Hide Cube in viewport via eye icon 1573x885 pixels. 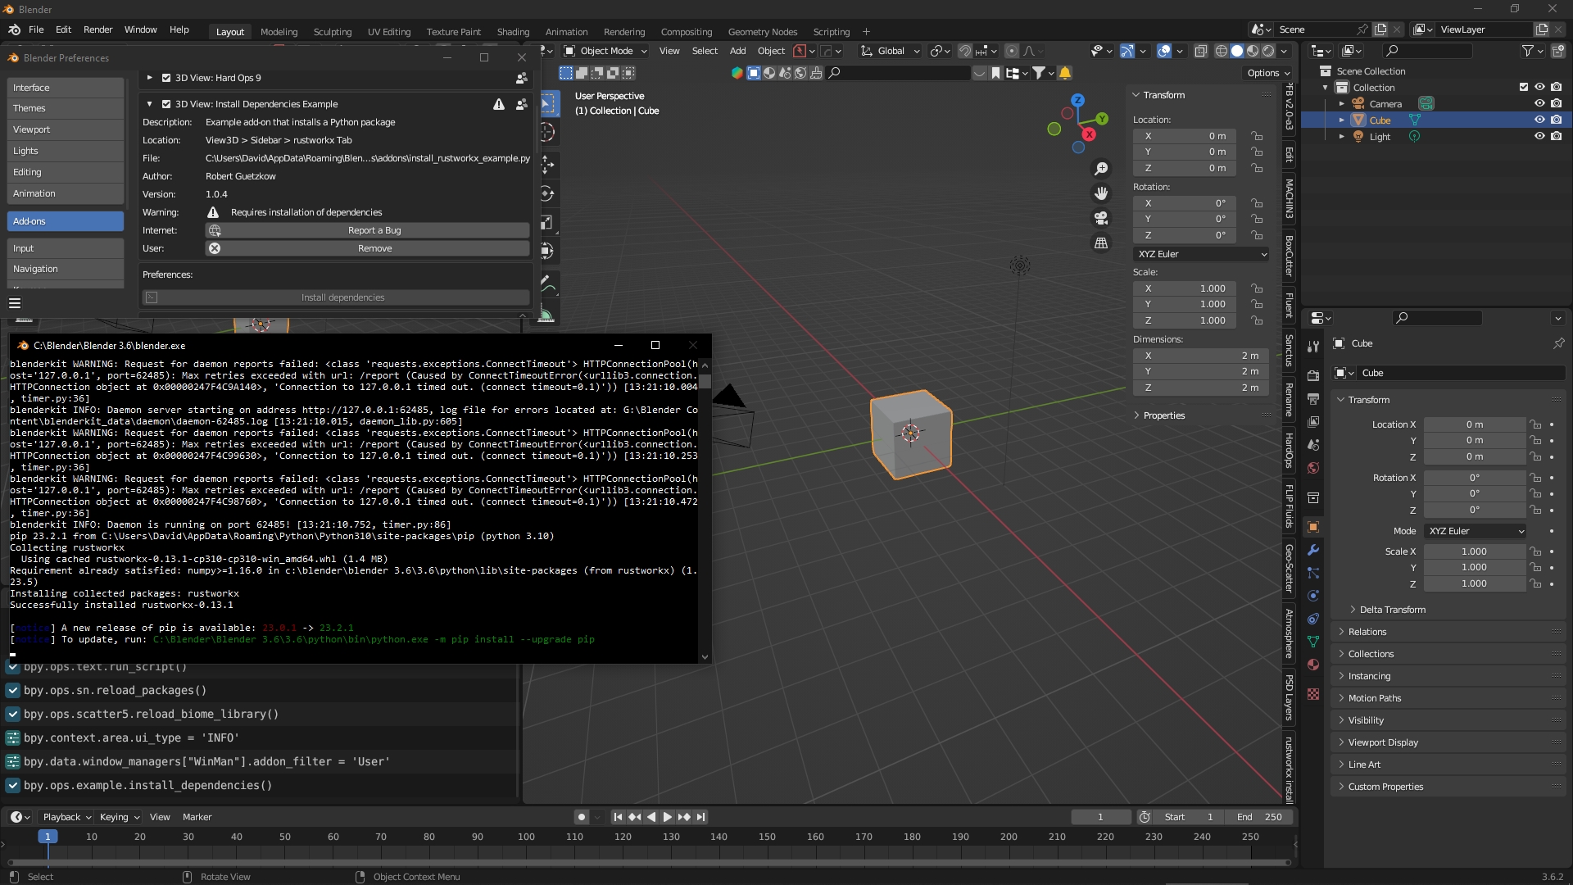click(1539, 120)
